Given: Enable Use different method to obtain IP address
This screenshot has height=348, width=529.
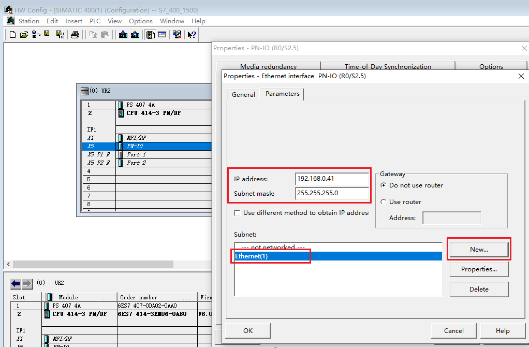Looking at the screenshot, I should [237, 213].
